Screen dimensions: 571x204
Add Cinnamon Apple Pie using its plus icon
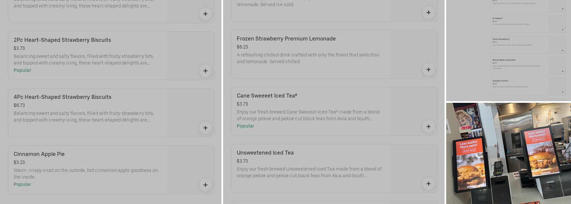coord(205,185)
